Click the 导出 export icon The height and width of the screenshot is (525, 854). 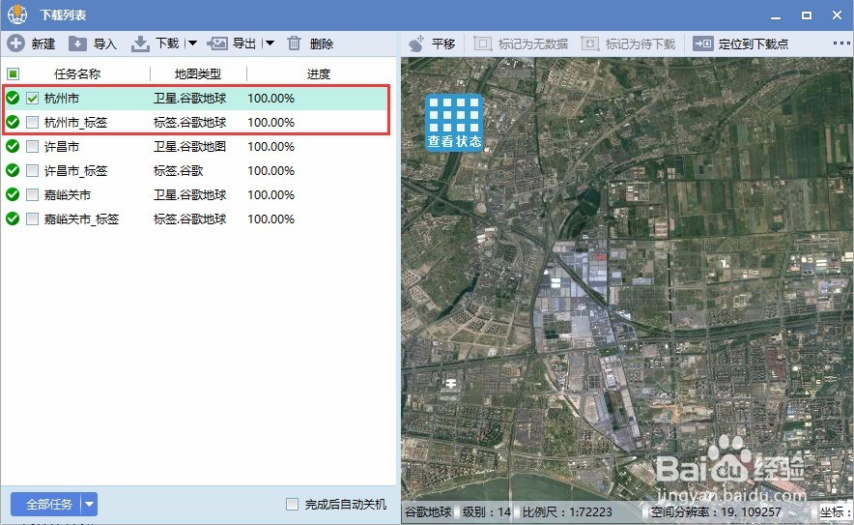[217, 44]
